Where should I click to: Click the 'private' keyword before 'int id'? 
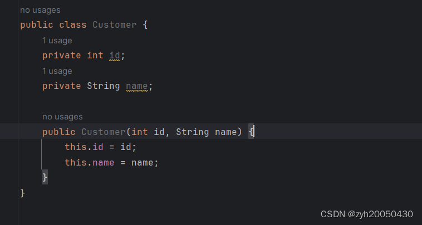tap(62, 56)
